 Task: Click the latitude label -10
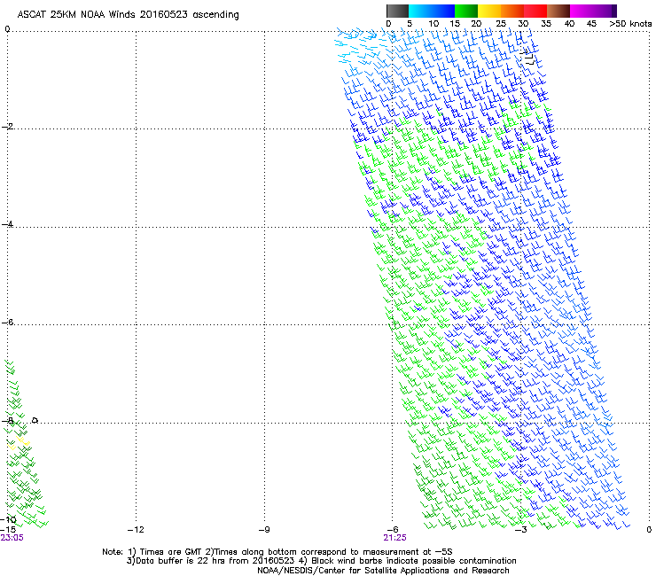point(8,520)
